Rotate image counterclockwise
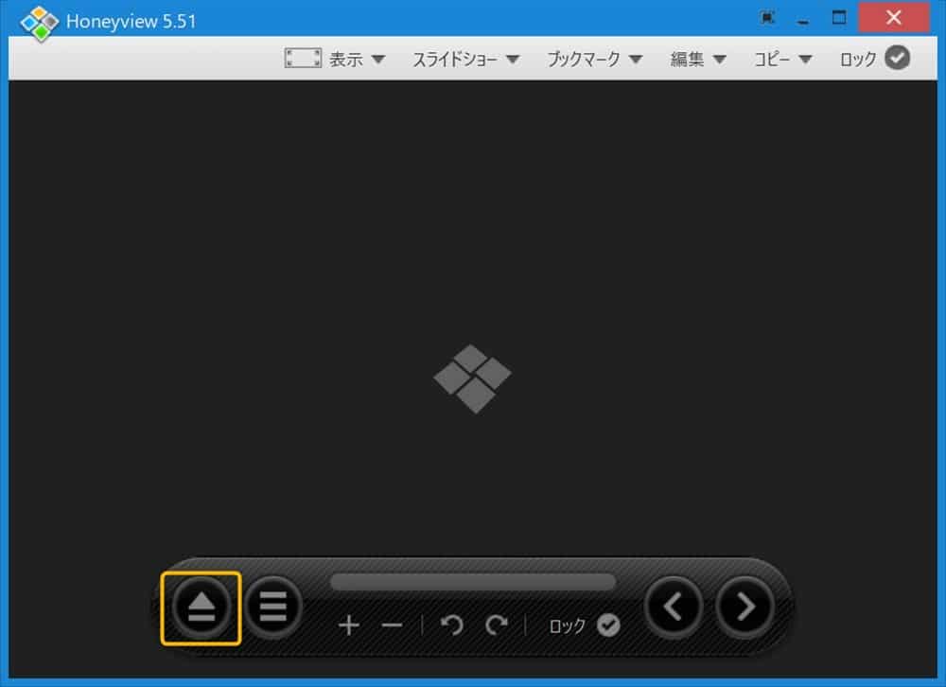946x687 pixels. coord(452,625)
